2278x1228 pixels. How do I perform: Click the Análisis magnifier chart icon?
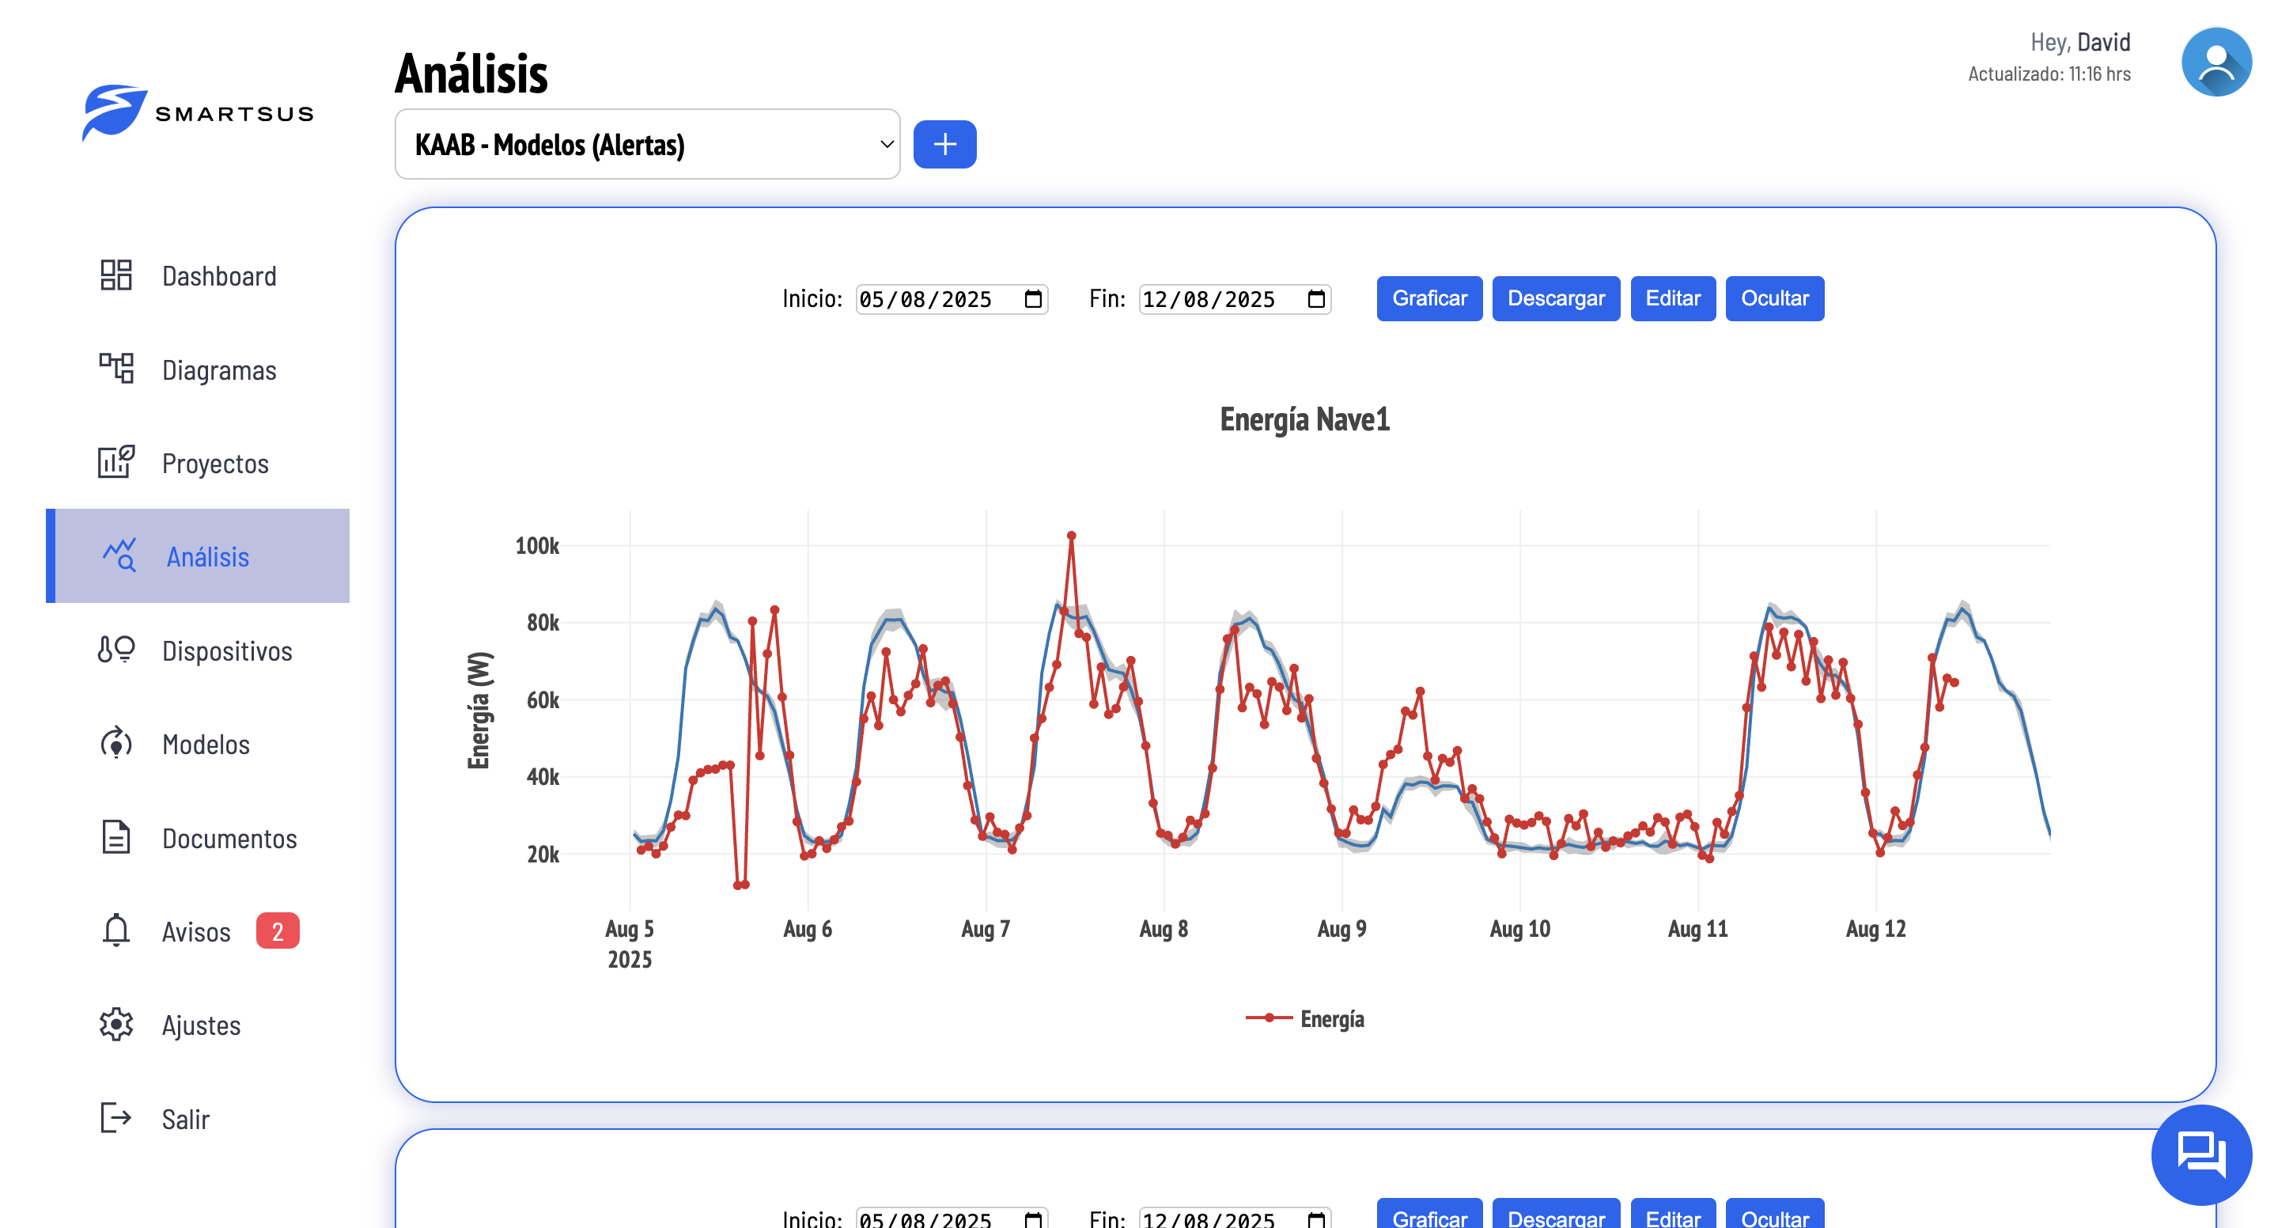coord(119,555)
